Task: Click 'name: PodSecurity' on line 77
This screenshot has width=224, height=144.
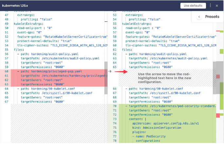Action: (149, 136)
